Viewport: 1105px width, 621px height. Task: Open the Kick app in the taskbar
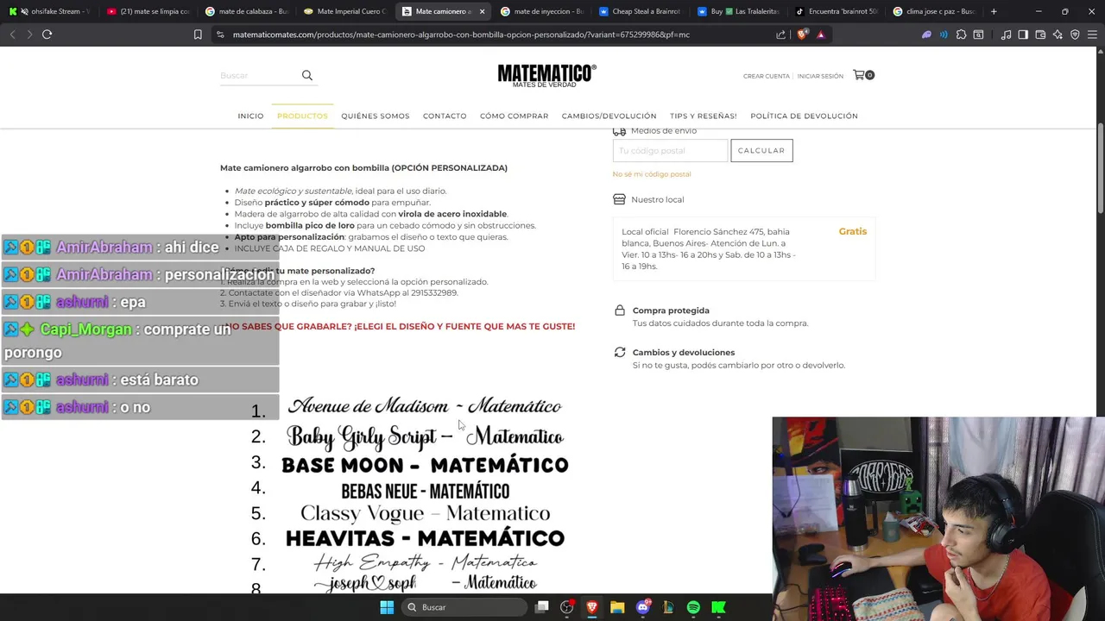[718, 607]
